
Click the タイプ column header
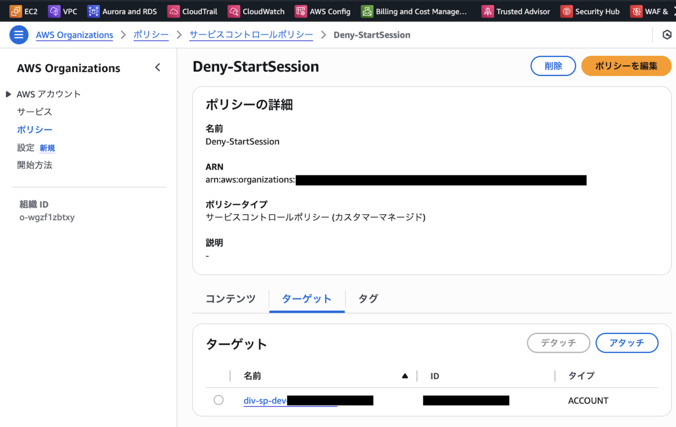(x=581, y=376)
